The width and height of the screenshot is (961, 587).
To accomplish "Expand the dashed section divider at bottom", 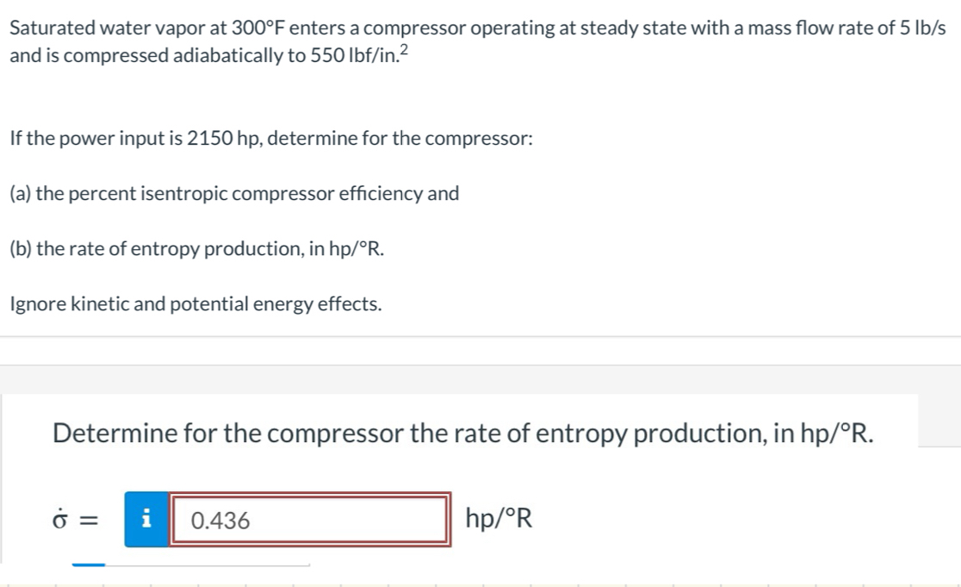I will pos(480,581).
